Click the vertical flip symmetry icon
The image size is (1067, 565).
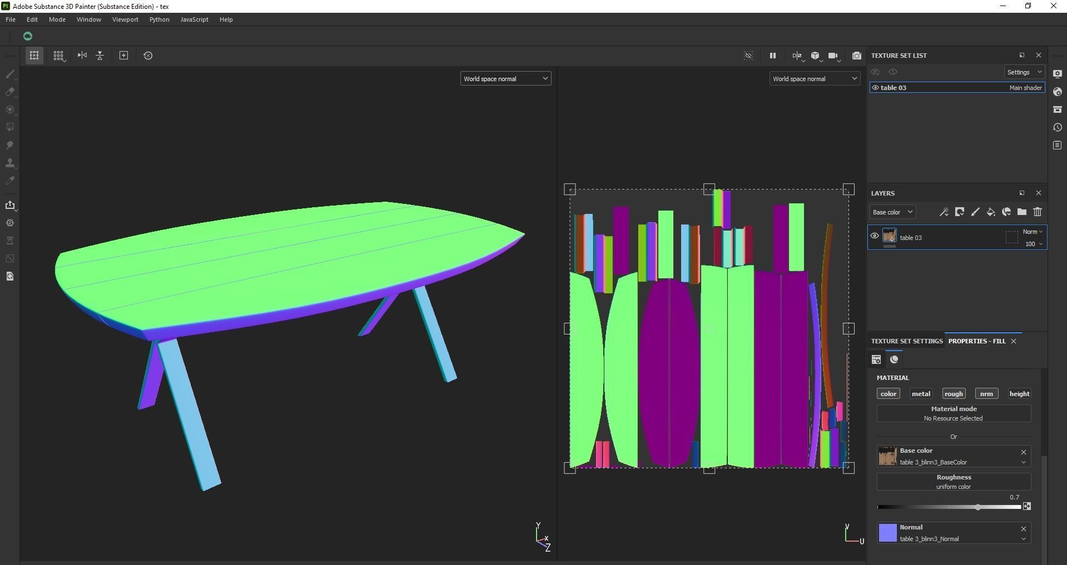click(x=100, y=56)
